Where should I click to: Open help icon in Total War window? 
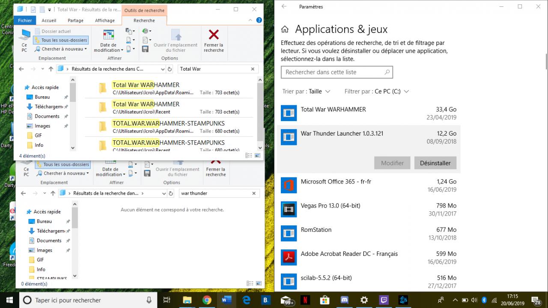coord(259,20)
